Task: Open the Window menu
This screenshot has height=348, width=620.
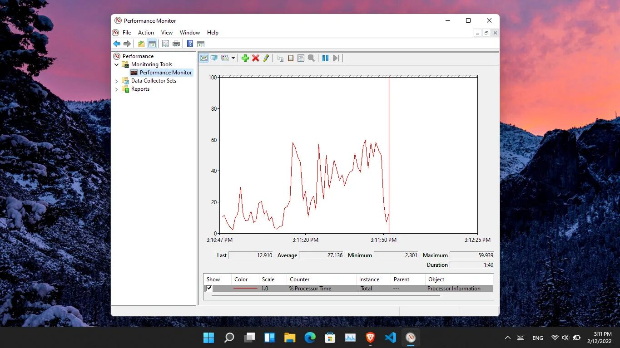Action: [x=189, y=32]
